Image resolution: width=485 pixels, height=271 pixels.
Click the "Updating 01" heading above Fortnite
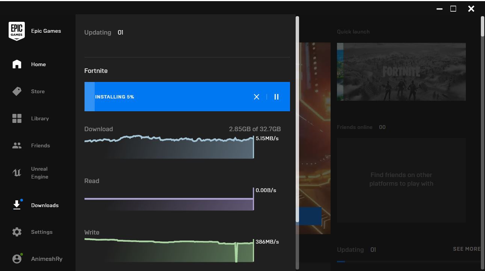(x=104, y=32)
